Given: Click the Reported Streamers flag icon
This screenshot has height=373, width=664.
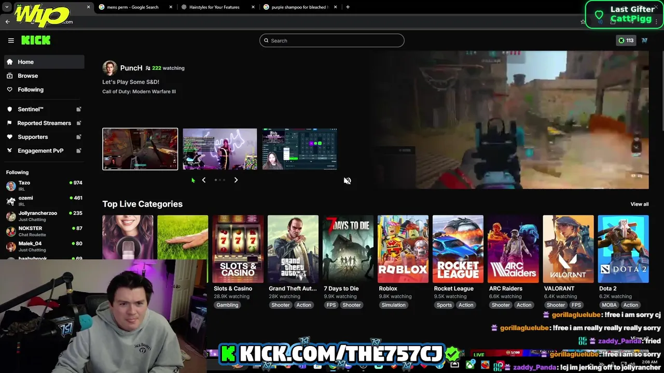Looking at the screenshot, I should (9, 123).
